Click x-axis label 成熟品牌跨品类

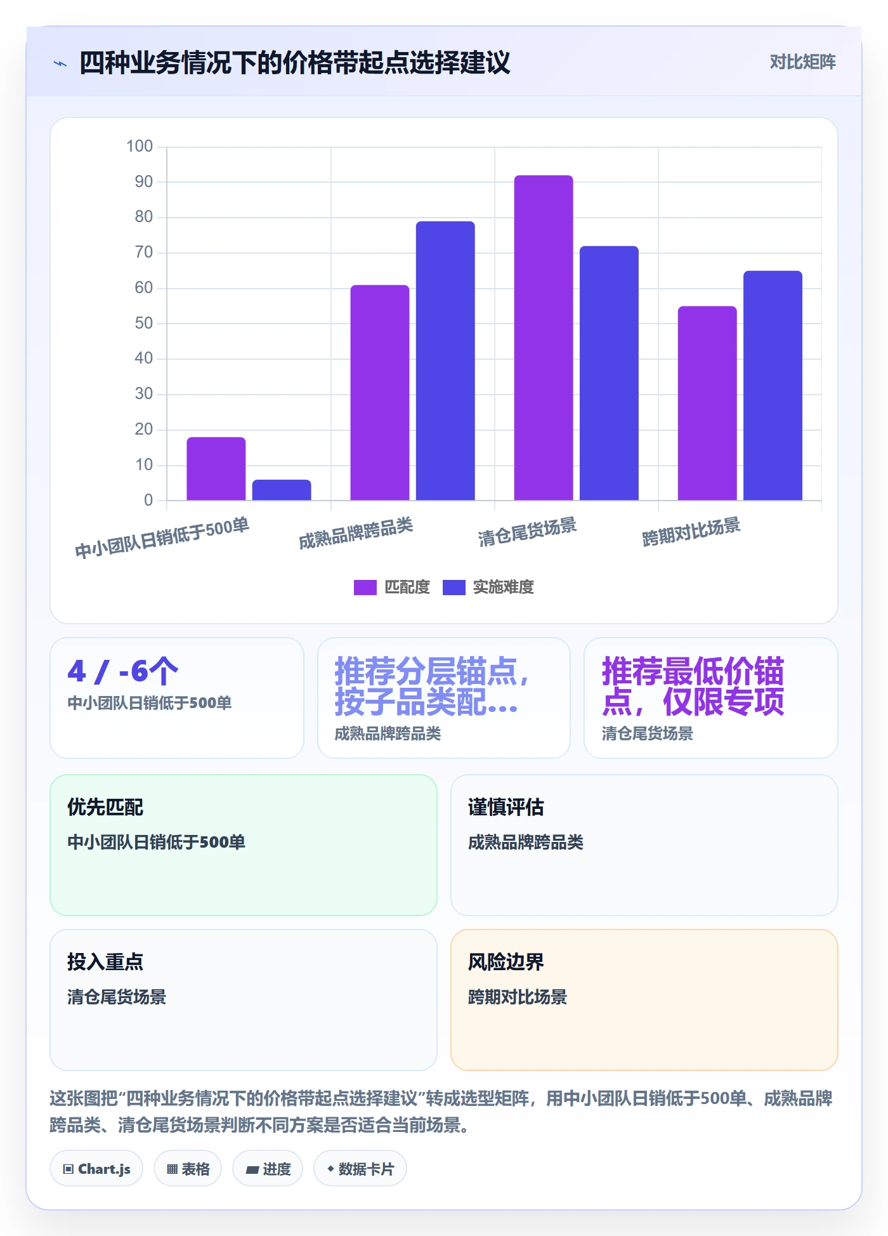pos(356,533)
